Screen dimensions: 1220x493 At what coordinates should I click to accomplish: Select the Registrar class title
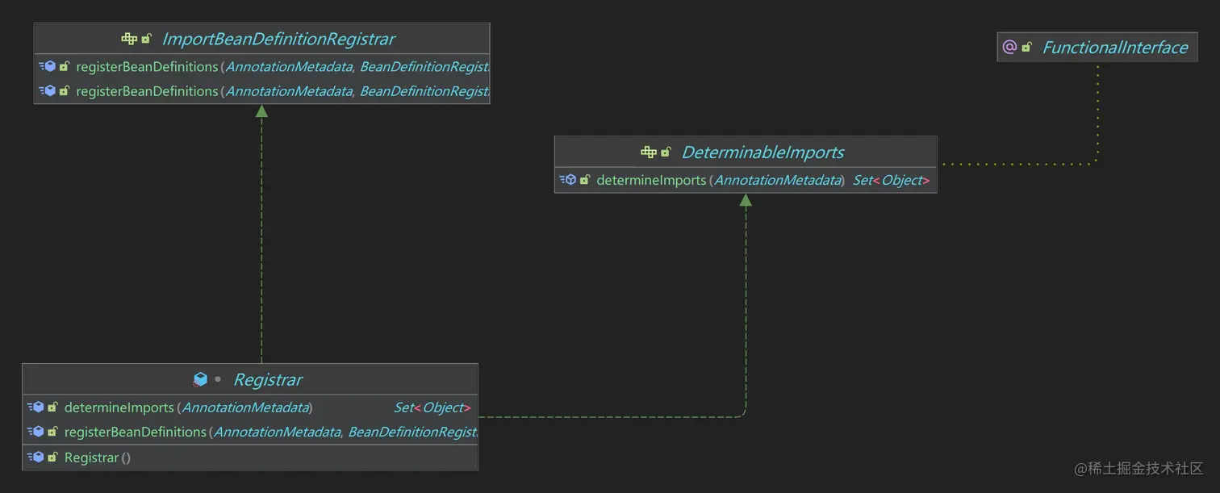point(268,380)
